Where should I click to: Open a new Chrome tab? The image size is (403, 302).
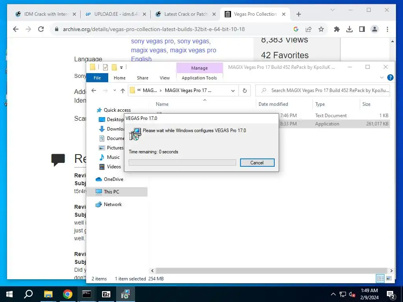pyautogui.click(x=298, y=14)
